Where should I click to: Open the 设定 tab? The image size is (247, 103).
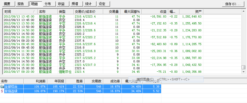click(103, 4)
